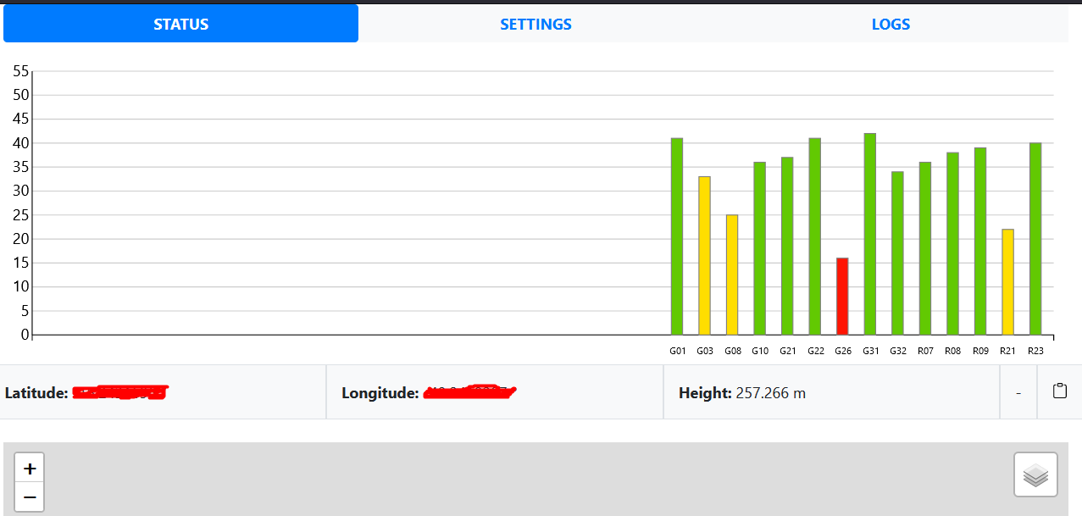Switch to the STATUS tab
The height and width of the screenshot is (516, 1082).
[x=180, y=24]
